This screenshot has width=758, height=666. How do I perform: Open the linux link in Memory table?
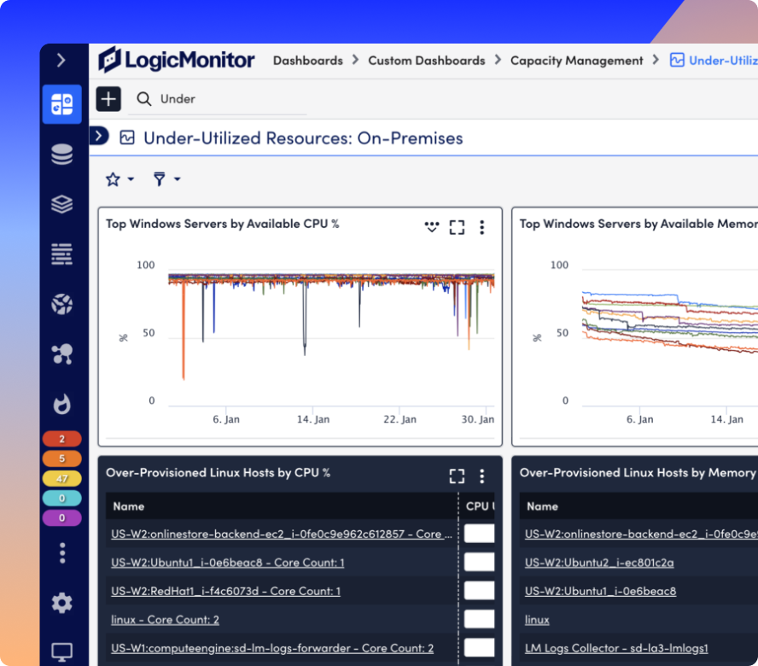coord(537,620)
